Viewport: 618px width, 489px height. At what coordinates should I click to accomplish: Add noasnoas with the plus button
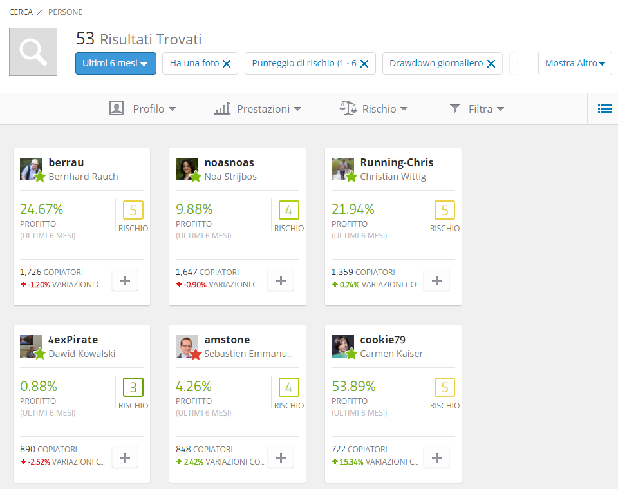[x=281, y=280]
